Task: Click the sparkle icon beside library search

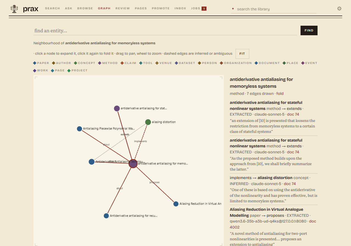Action: pyautogui.click(x=233, y=9)
